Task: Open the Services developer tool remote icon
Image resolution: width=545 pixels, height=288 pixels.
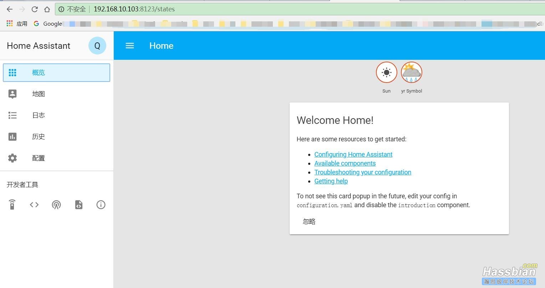Action: point(12,205)
